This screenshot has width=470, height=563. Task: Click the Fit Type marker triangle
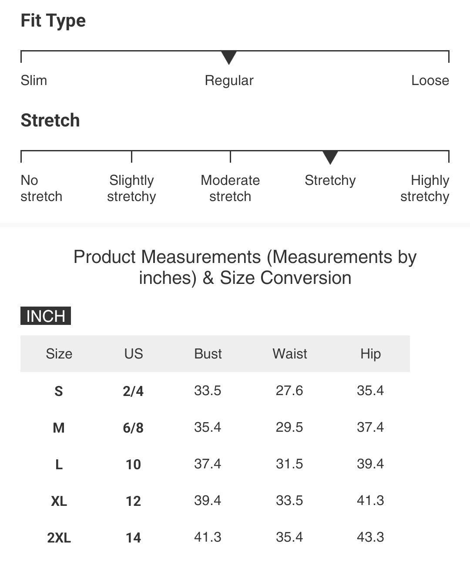(x=229, y=58)
